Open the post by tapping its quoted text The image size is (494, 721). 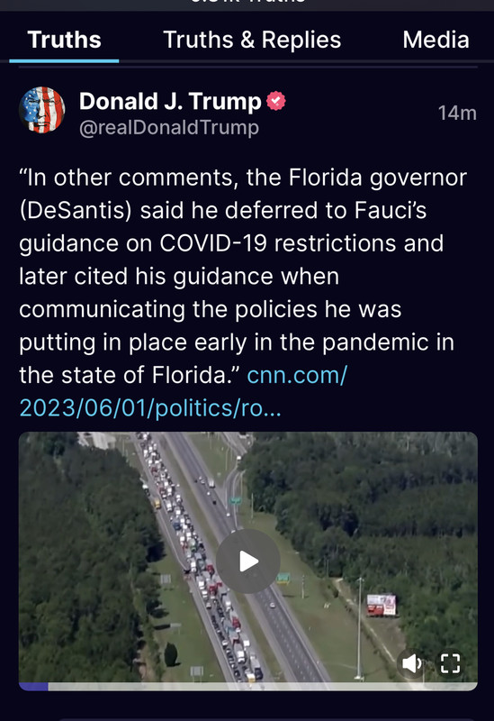pos(243,276)
